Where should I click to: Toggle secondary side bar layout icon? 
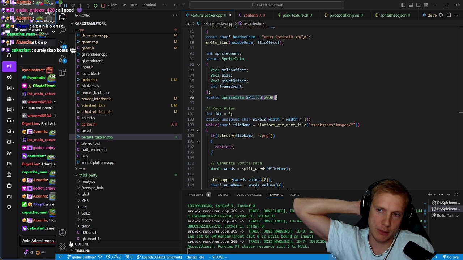(x=419, y=5)
